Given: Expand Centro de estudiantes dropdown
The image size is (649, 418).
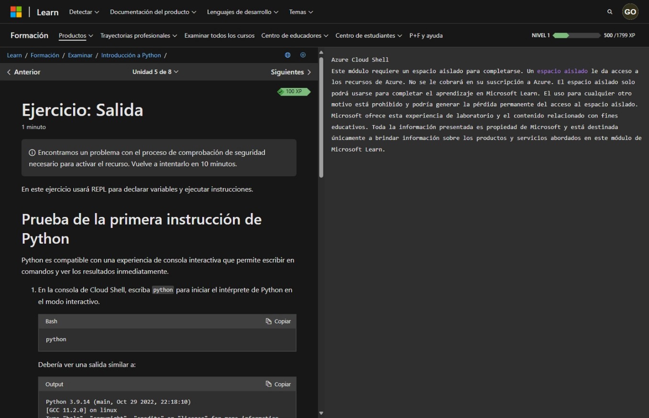Looking at the screenshot, I should click(369, 36).
